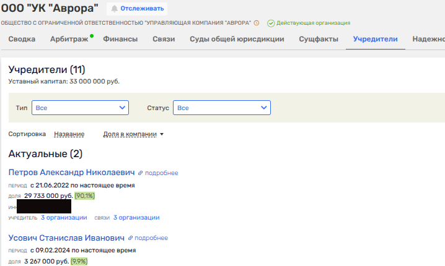The height and width of the screenshot is (266, 445).
Task: Open Петров Александр Николаевич founder profile
Action: tap(72, 173)
